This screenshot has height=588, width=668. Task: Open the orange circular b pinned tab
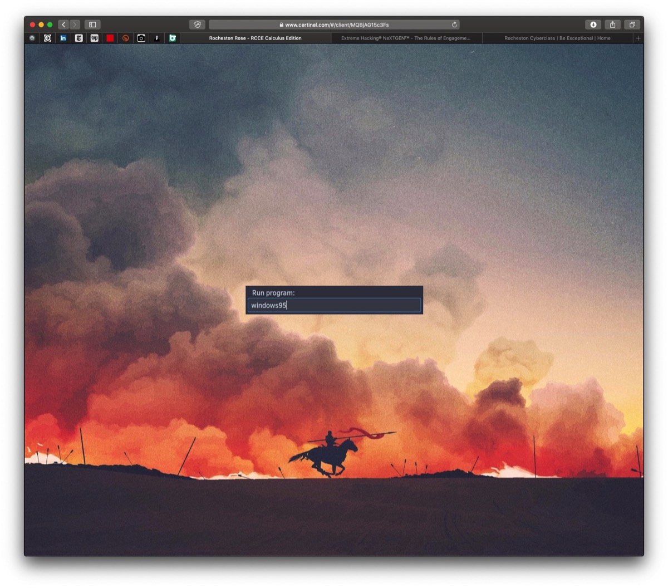[126, 38]
